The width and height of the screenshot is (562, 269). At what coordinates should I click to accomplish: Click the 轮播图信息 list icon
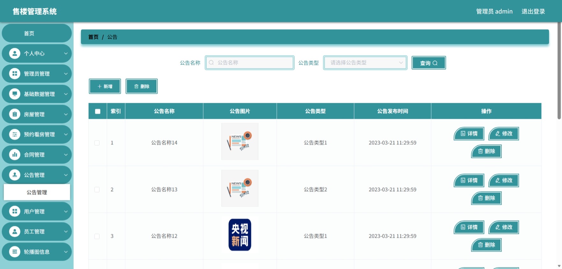15,252
